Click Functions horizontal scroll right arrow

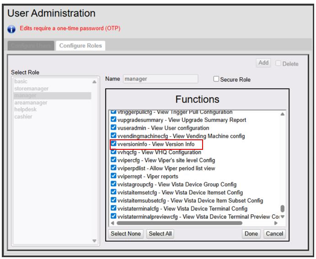coord(276,223)
